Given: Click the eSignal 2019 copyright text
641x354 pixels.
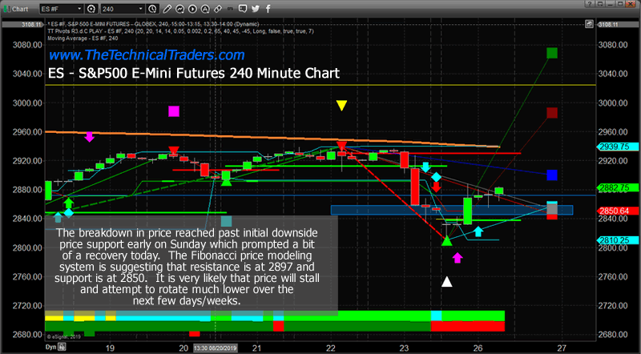Looking at the screenshot, I should tap(64, 336).
